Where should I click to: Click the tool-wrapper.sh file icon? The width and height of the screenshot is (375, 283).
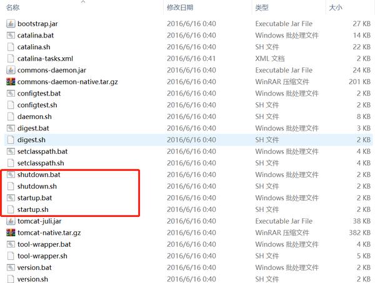pyautogui.click(x=11, y=256)
